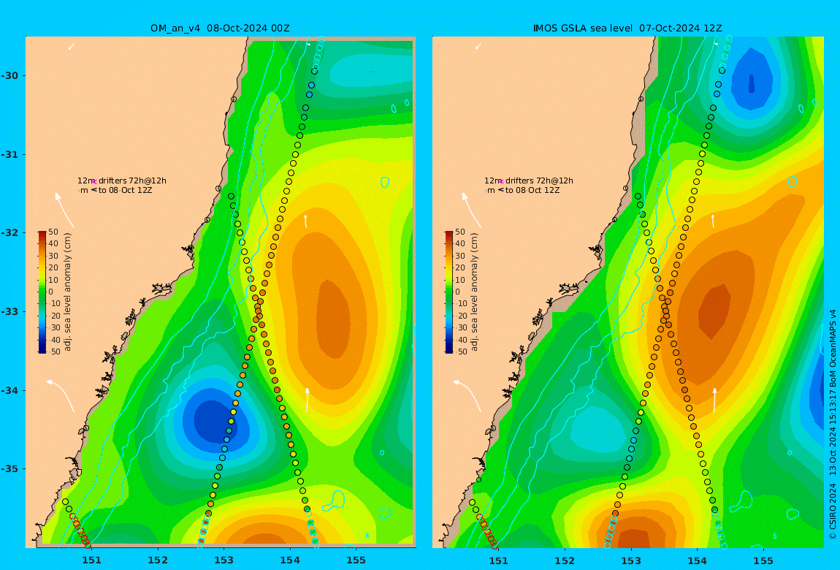The height and width of the screenshot is (570, 840).
Task: Select the -35 latitude axis label
Action: 9,468
